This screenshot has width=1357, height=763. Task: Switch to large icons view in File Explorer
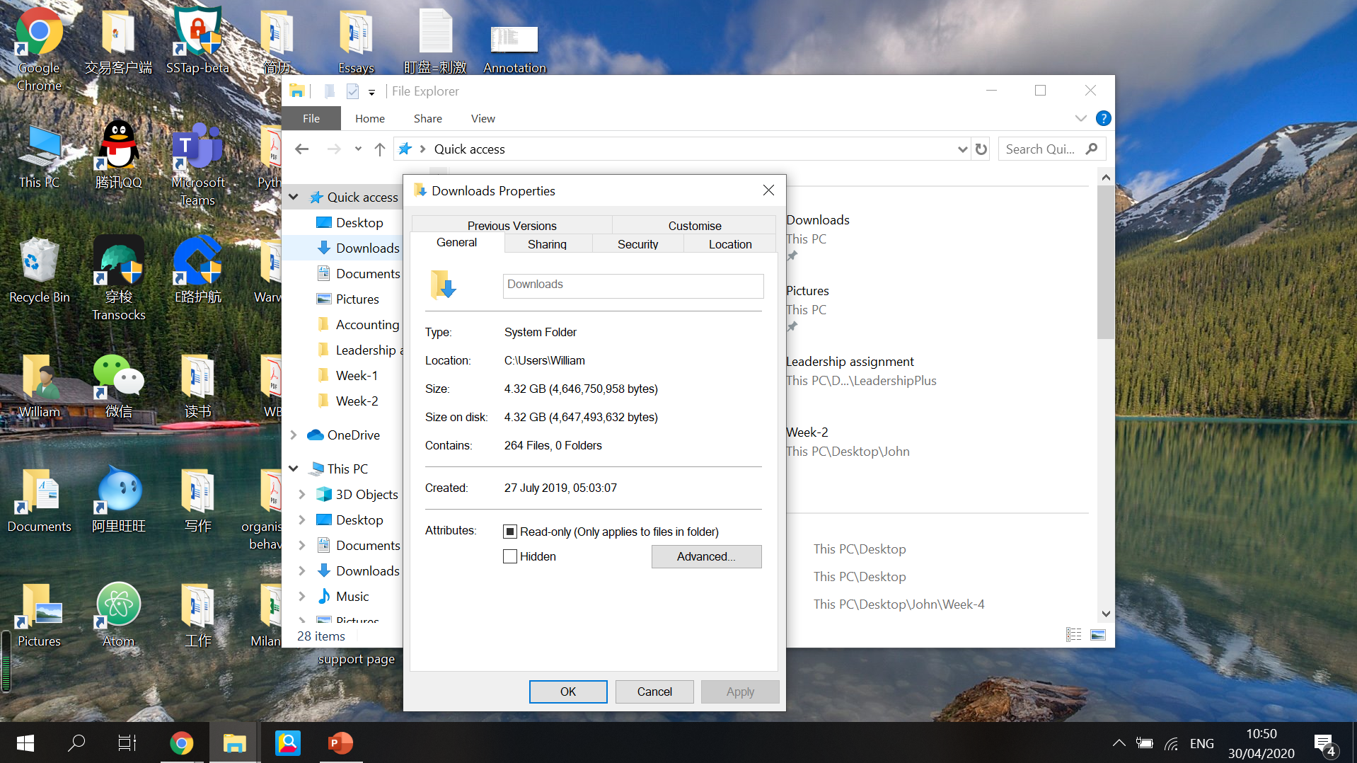tap(1098, 635)
